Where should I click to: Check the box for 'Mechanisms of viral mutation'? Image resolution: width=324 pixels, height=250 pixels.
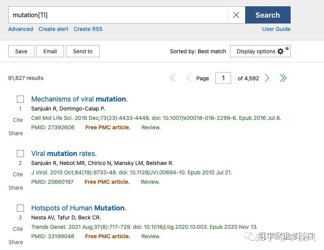(x=20, y=99)
